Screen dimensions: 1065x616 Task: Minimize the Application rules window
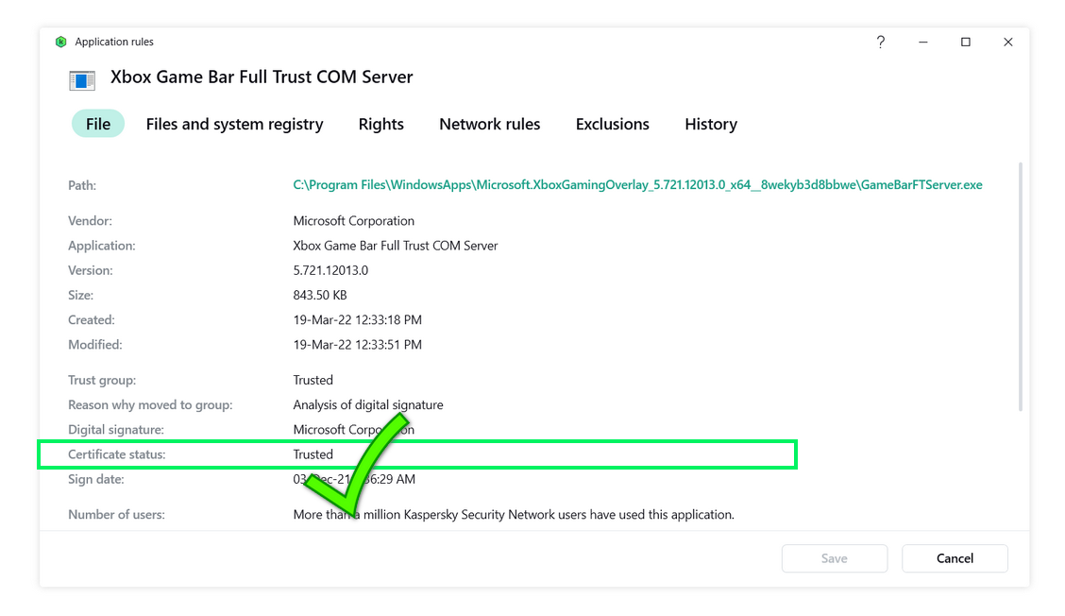(x=922, y=42)
